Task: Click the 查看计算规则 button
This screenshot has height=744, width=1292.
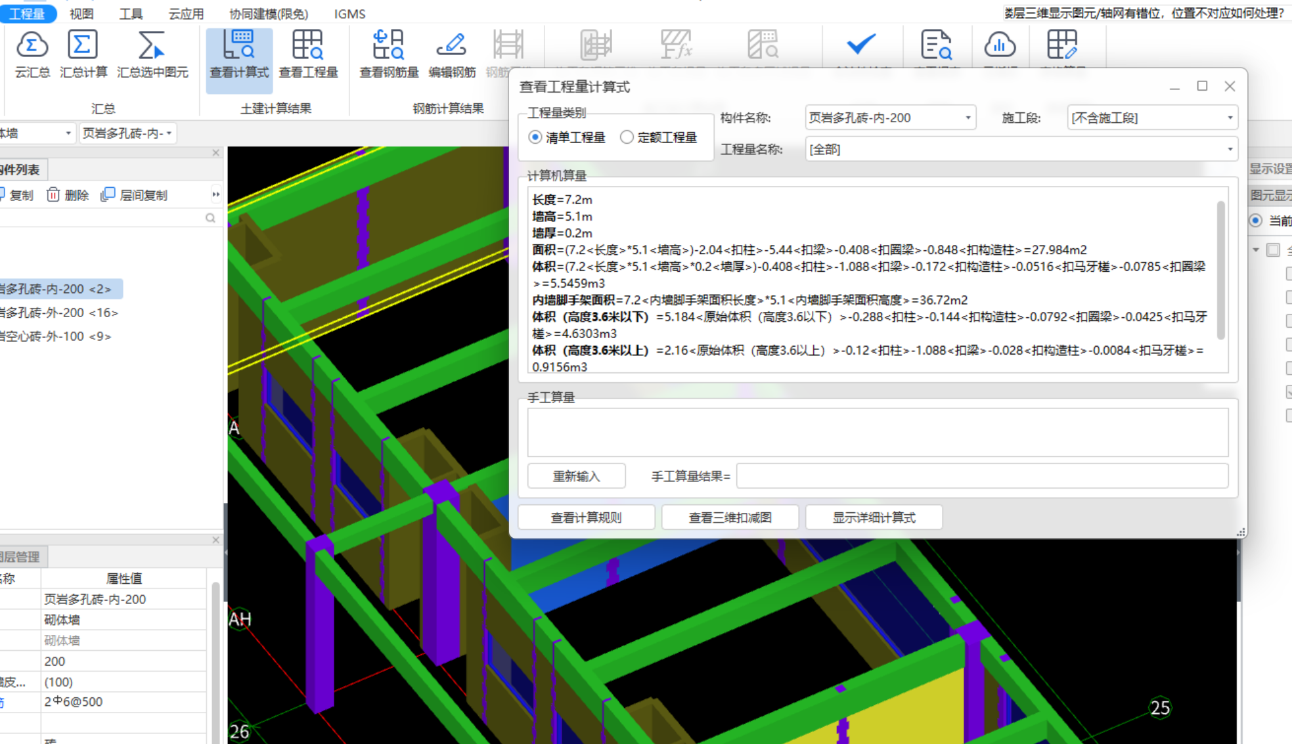Action: click(x=586, y=517)
